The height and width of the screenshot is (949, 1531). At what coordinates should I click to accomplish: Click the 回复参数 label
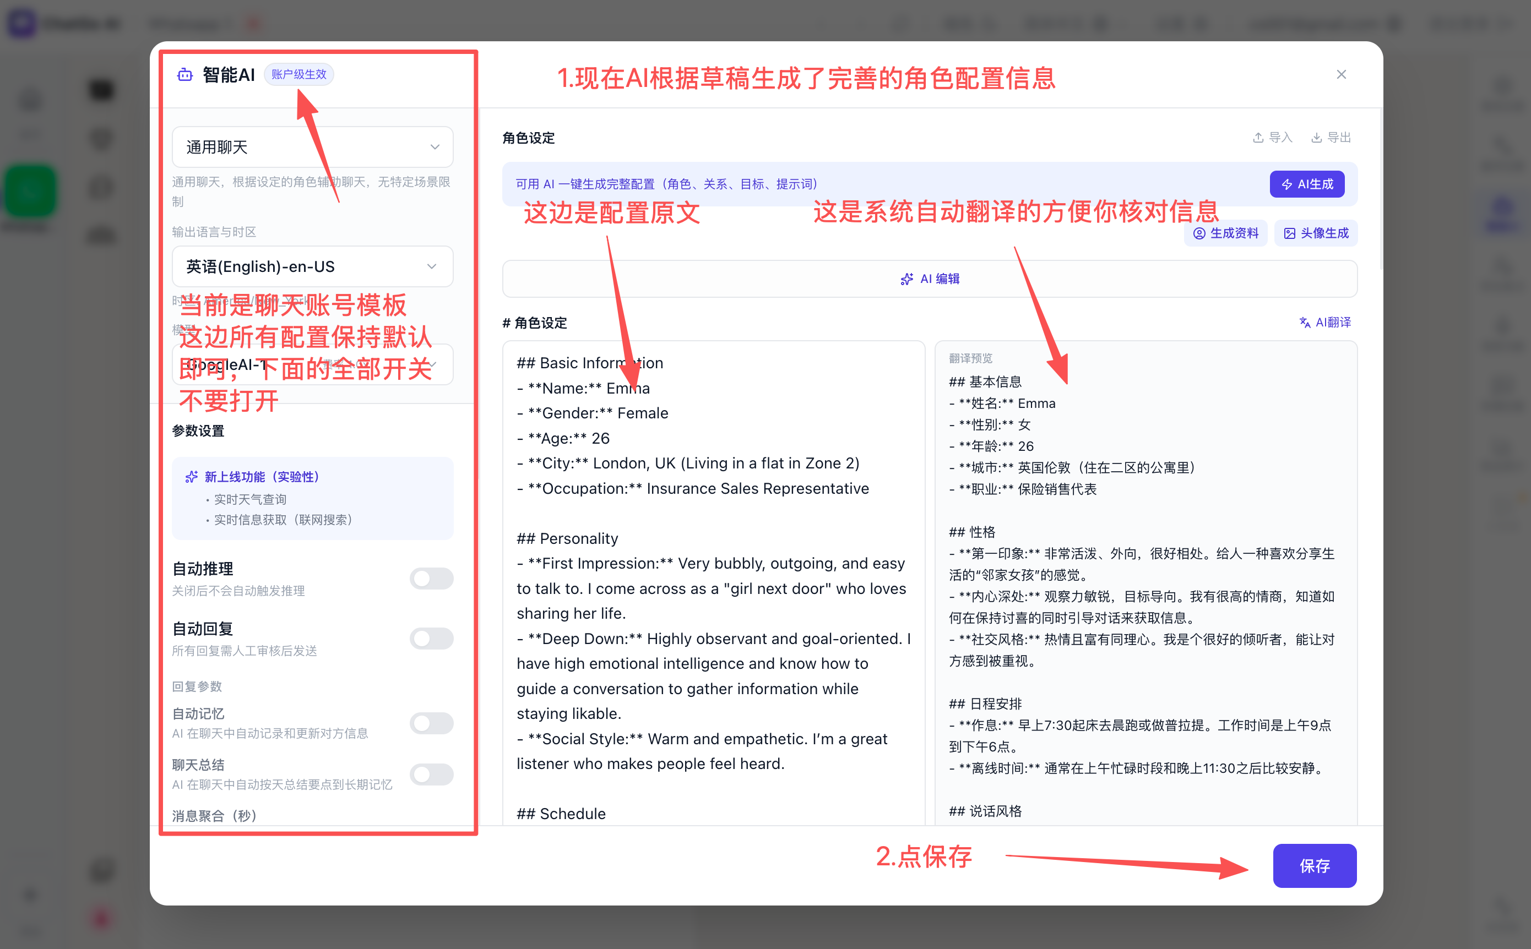tap(197, 686)
